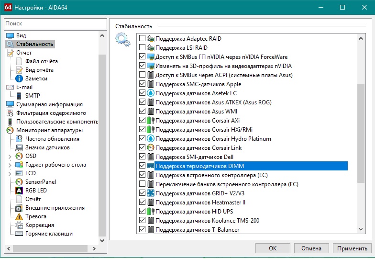Screen dimensions: 375x259
Task: Click the Внешние приложения camera icon
Action: click(19, 208)
